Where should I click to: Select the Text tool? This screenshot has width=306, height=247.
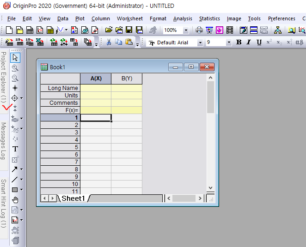15,149
